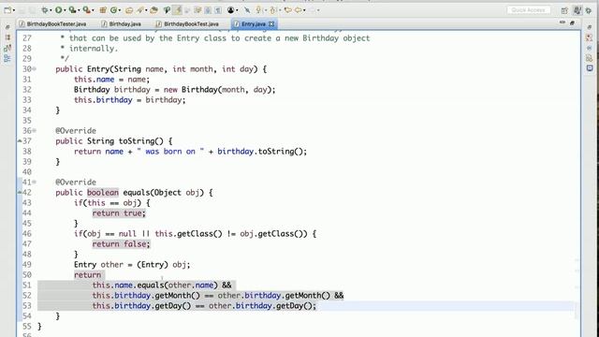Image resolution: width=599 pixels, height=337 pixels.
Task: Go to the Next Annotation icon
Action: (x=258, y=10)
